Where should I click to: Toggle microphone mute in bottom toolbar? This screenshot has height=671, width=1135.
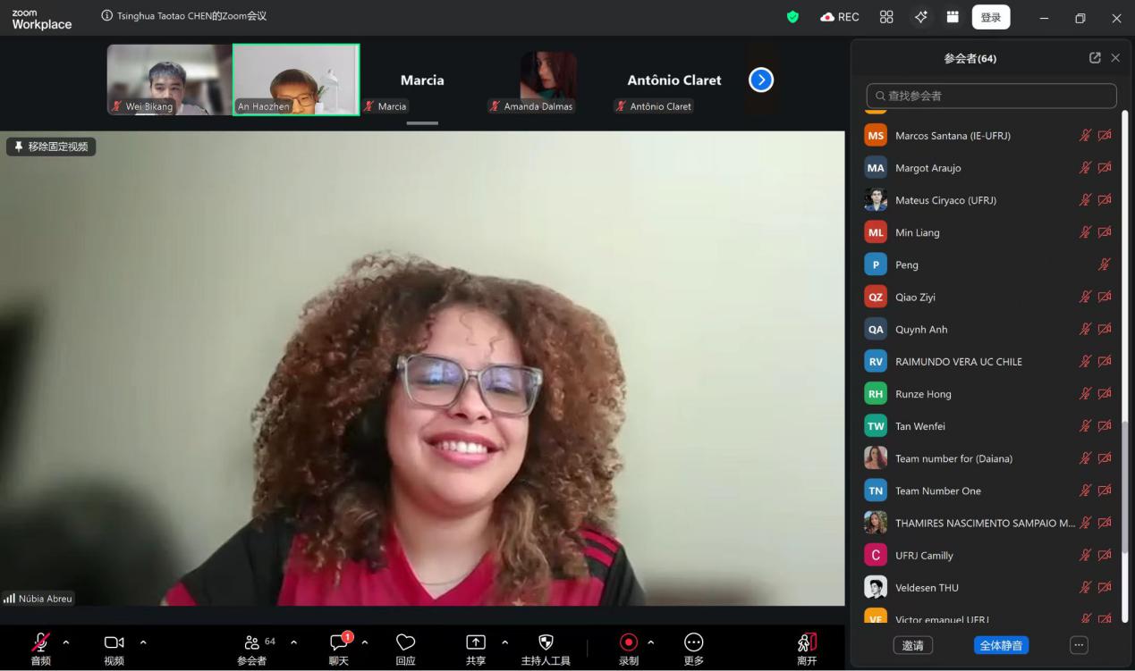(41, 642)
